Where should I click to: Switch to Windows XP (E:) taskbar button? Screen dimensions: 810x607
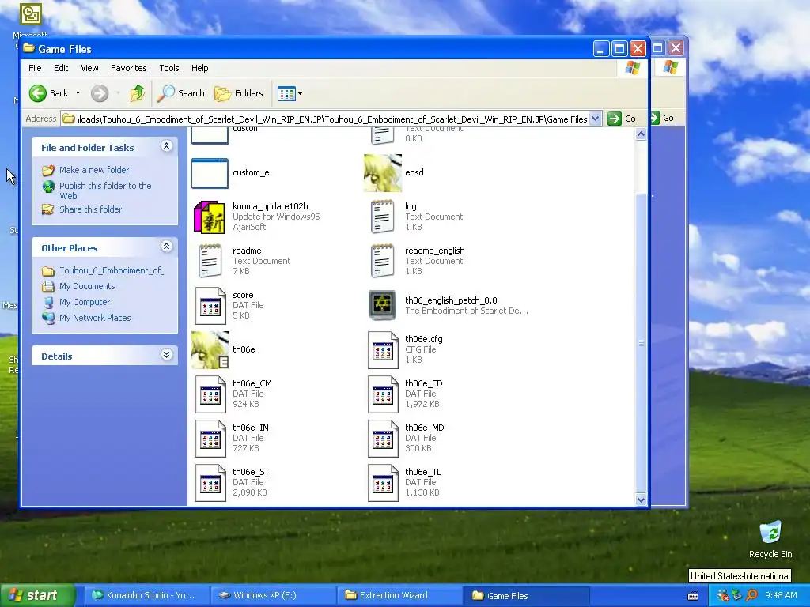click(x=273, y=596)
